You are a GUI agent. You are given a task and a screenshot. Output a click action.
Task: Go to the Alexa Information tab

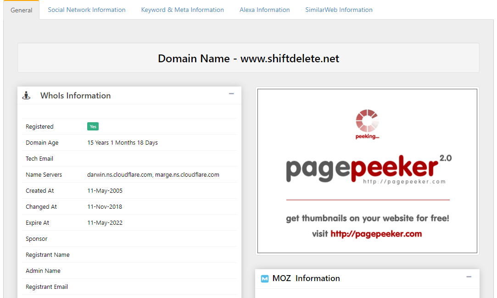[264, 10]
